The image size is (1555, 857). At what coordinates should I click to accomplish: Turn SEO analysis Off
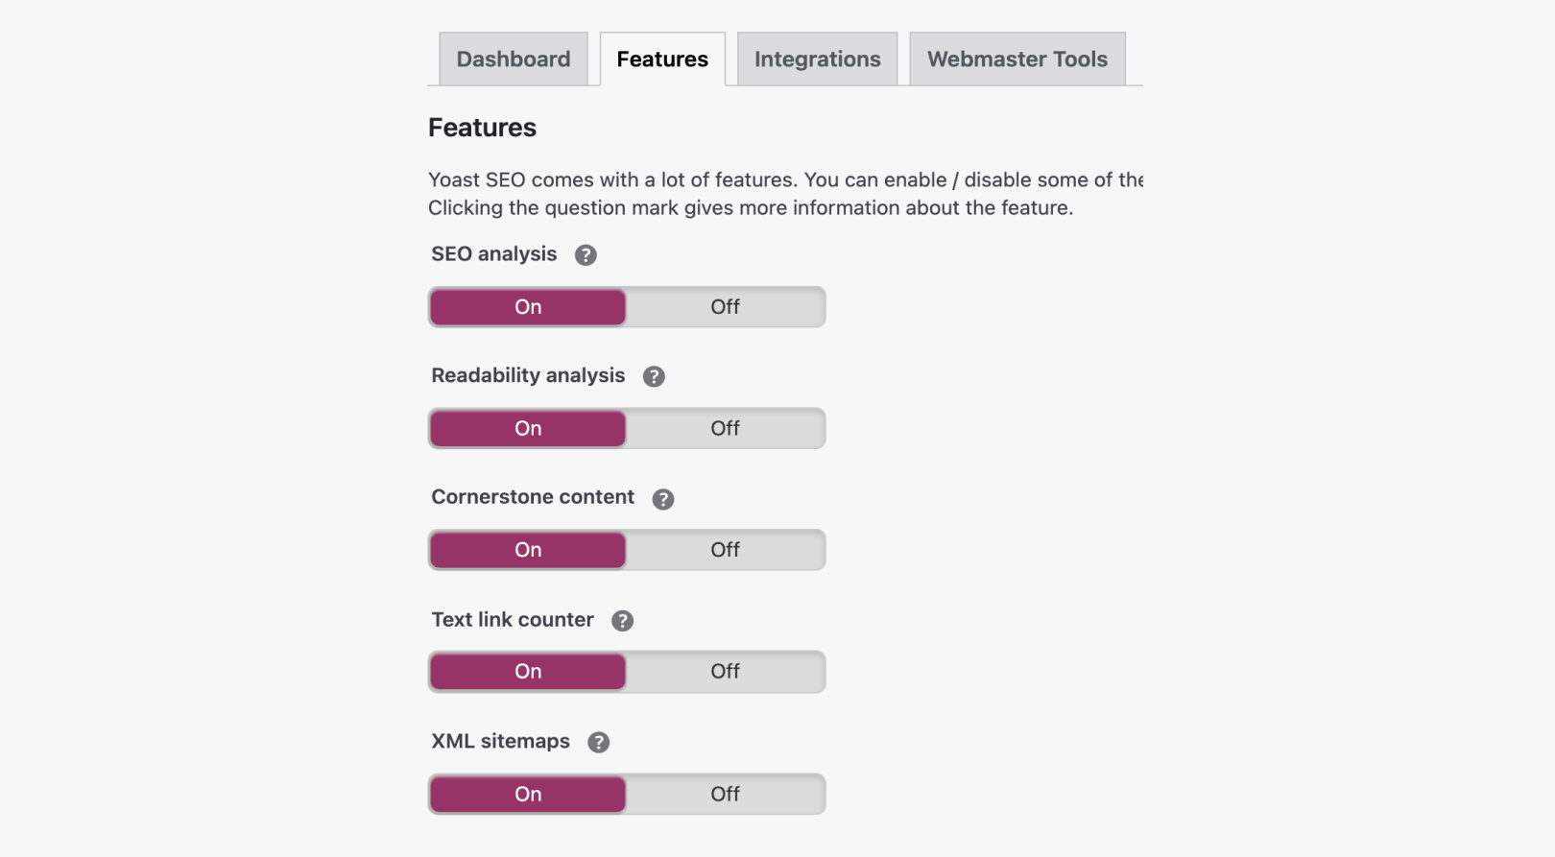tap(725, 307)
